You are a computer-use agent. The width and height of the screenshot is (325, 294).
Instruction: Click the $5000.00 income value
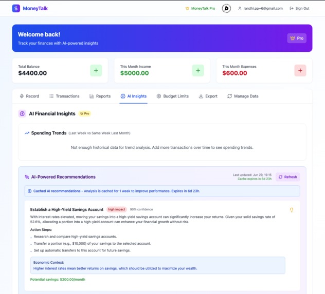tap(135, 73)
